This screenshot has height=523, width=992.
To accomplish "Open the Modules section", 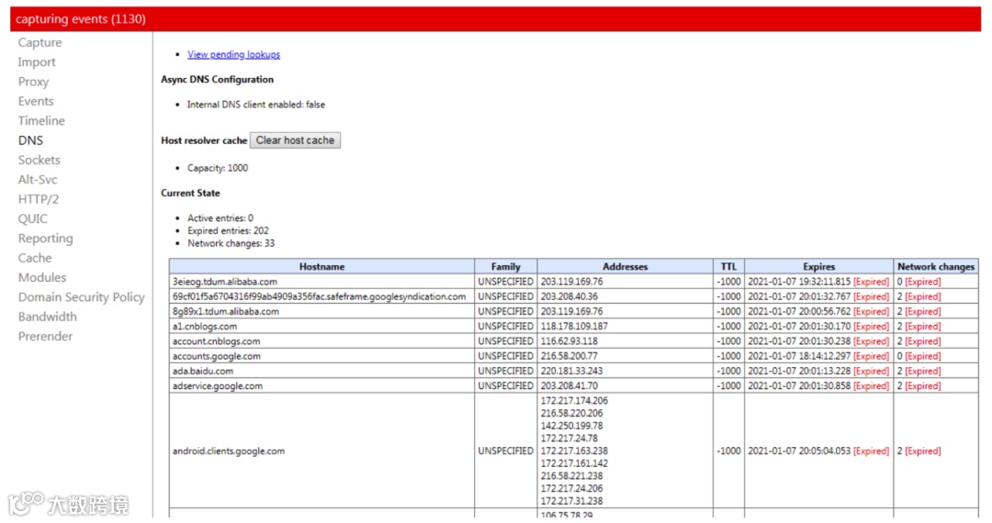I will [41, 278].
